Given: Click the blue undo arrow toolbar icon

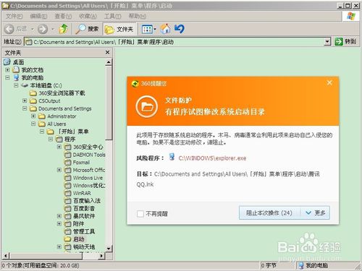Looking at the screenshot, I should point(180,29).
